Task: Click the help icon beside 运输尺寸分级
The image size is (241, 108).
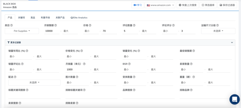Action: coord(218,25)
